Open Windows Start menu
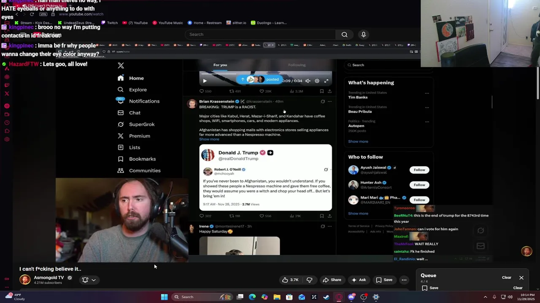This screenshot has width=540, height=303. [x=164, y=297]
